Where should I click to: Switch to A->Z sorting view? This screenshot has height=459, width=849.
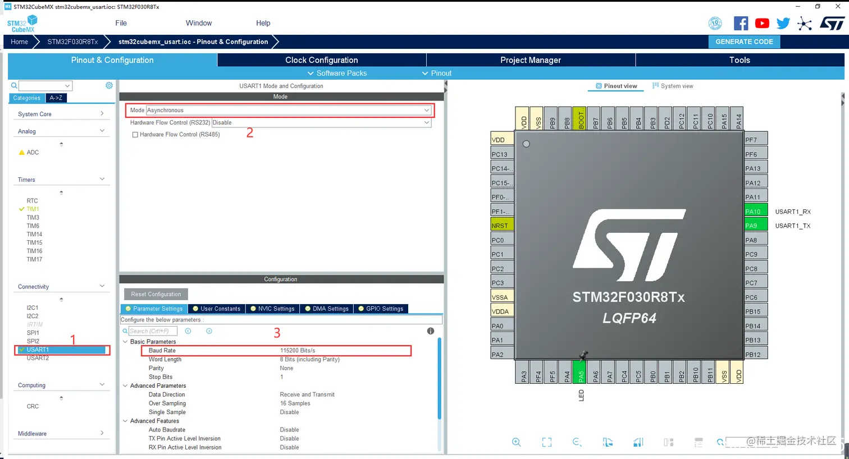56,98
